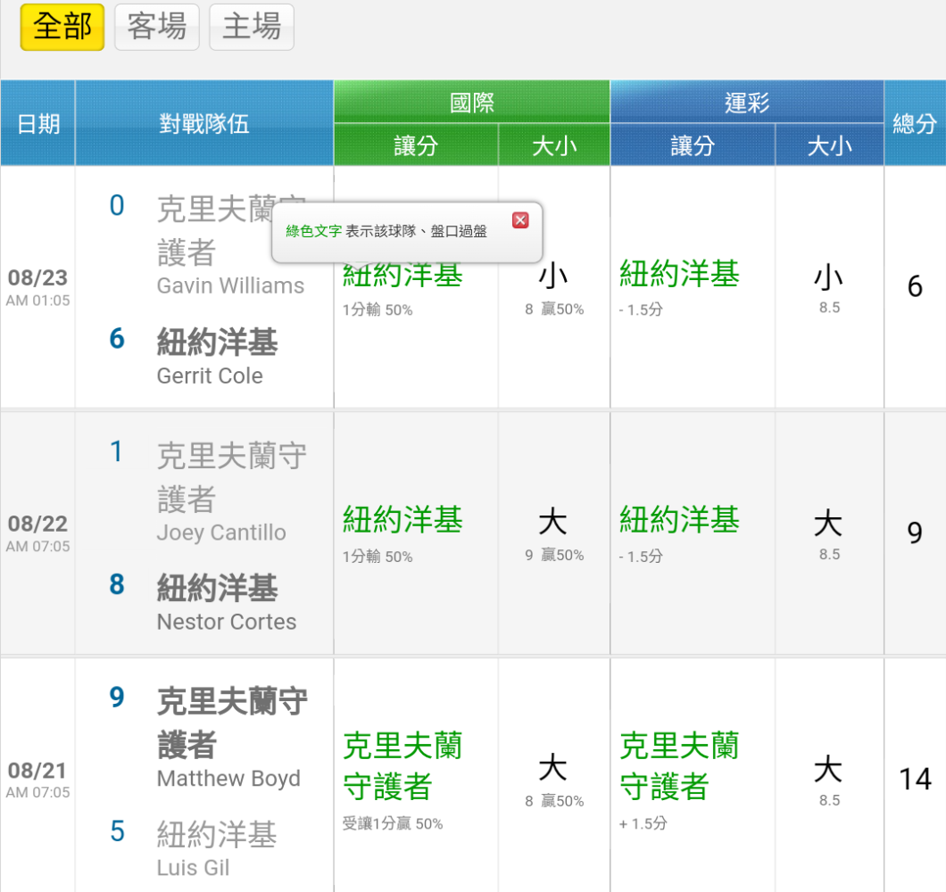The width and height of the screenshot is (946, 892).
Task: Click total score 14 for 08/21
Action: tap(916, 779)
